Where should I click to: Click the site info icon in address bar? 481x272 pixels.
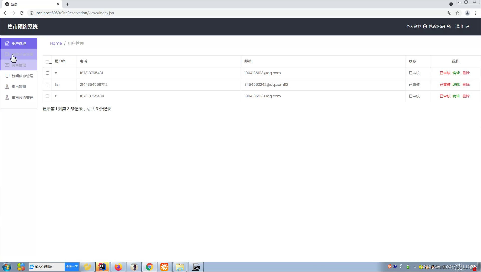(32, 13)
